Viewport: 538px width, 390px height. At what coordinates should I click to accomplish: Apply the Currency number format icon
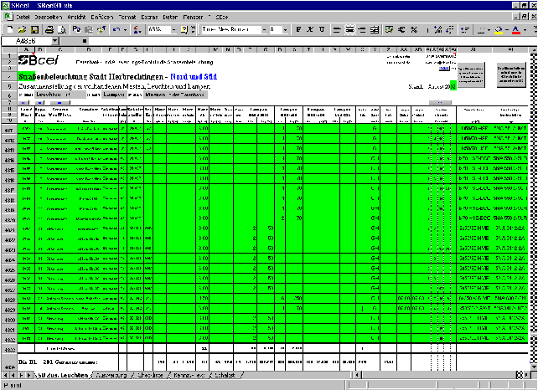389,30
